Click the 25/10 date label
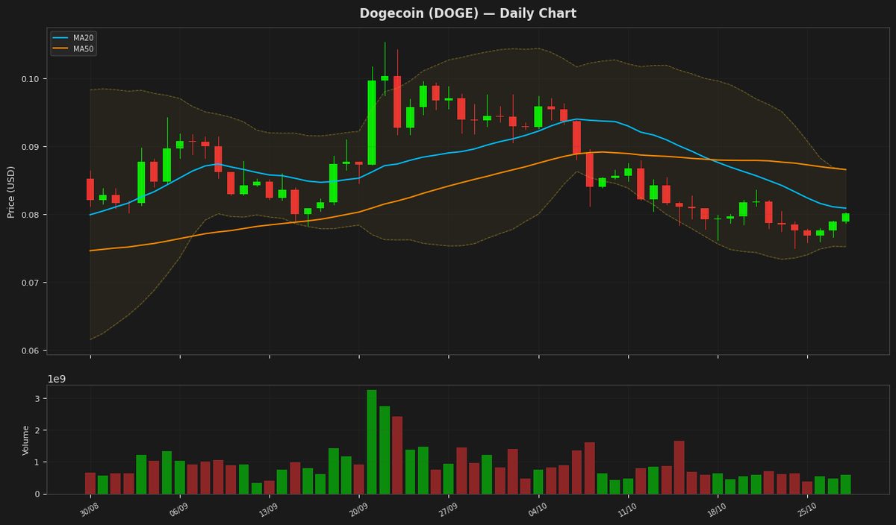The image size is (896, 525). tap(806, 509)
